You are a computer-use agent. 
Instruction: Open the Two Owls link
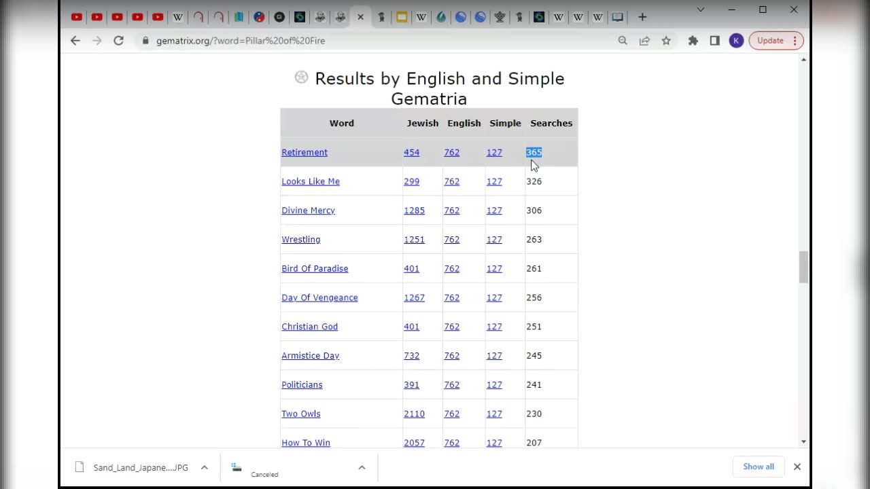click(x=301, y=414)
